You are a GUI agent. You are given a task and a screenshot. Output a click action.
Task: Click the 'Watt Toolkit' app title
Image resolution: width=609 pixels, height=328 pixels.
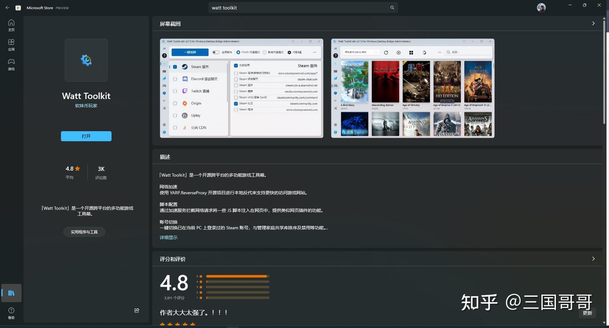(x=86, y=96)
